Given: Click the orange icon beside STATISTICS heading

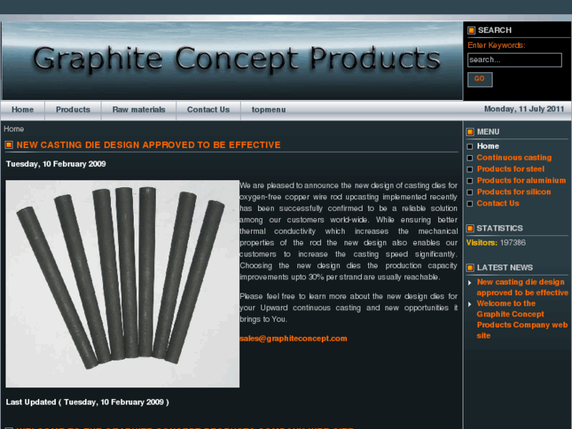Looking at the screenshot, I should 471,228.
